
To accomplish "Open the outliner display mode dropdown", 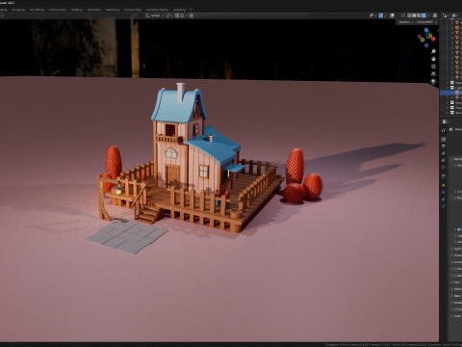I will pos(455,15).
